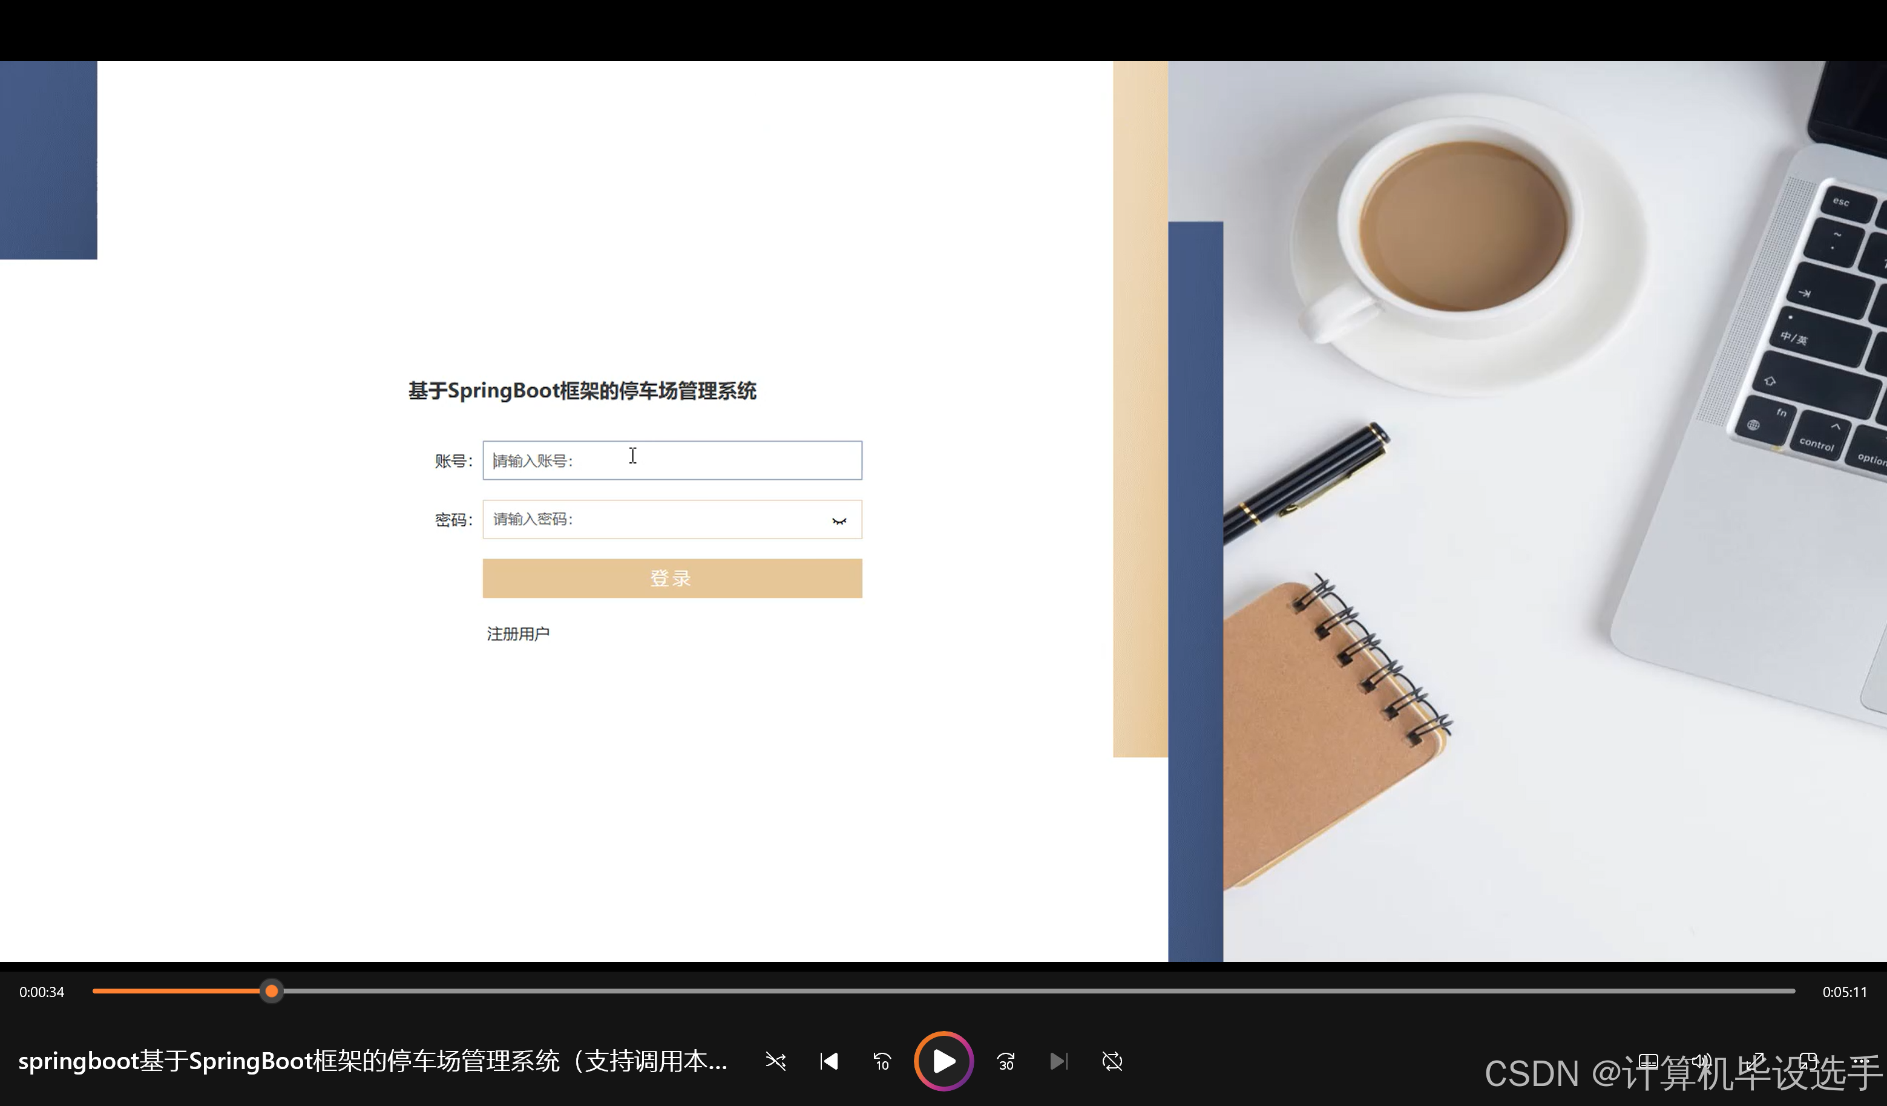Open the playlist panel icon
Viewport: 1887px width, 1106px height.
point(1648,1062)
